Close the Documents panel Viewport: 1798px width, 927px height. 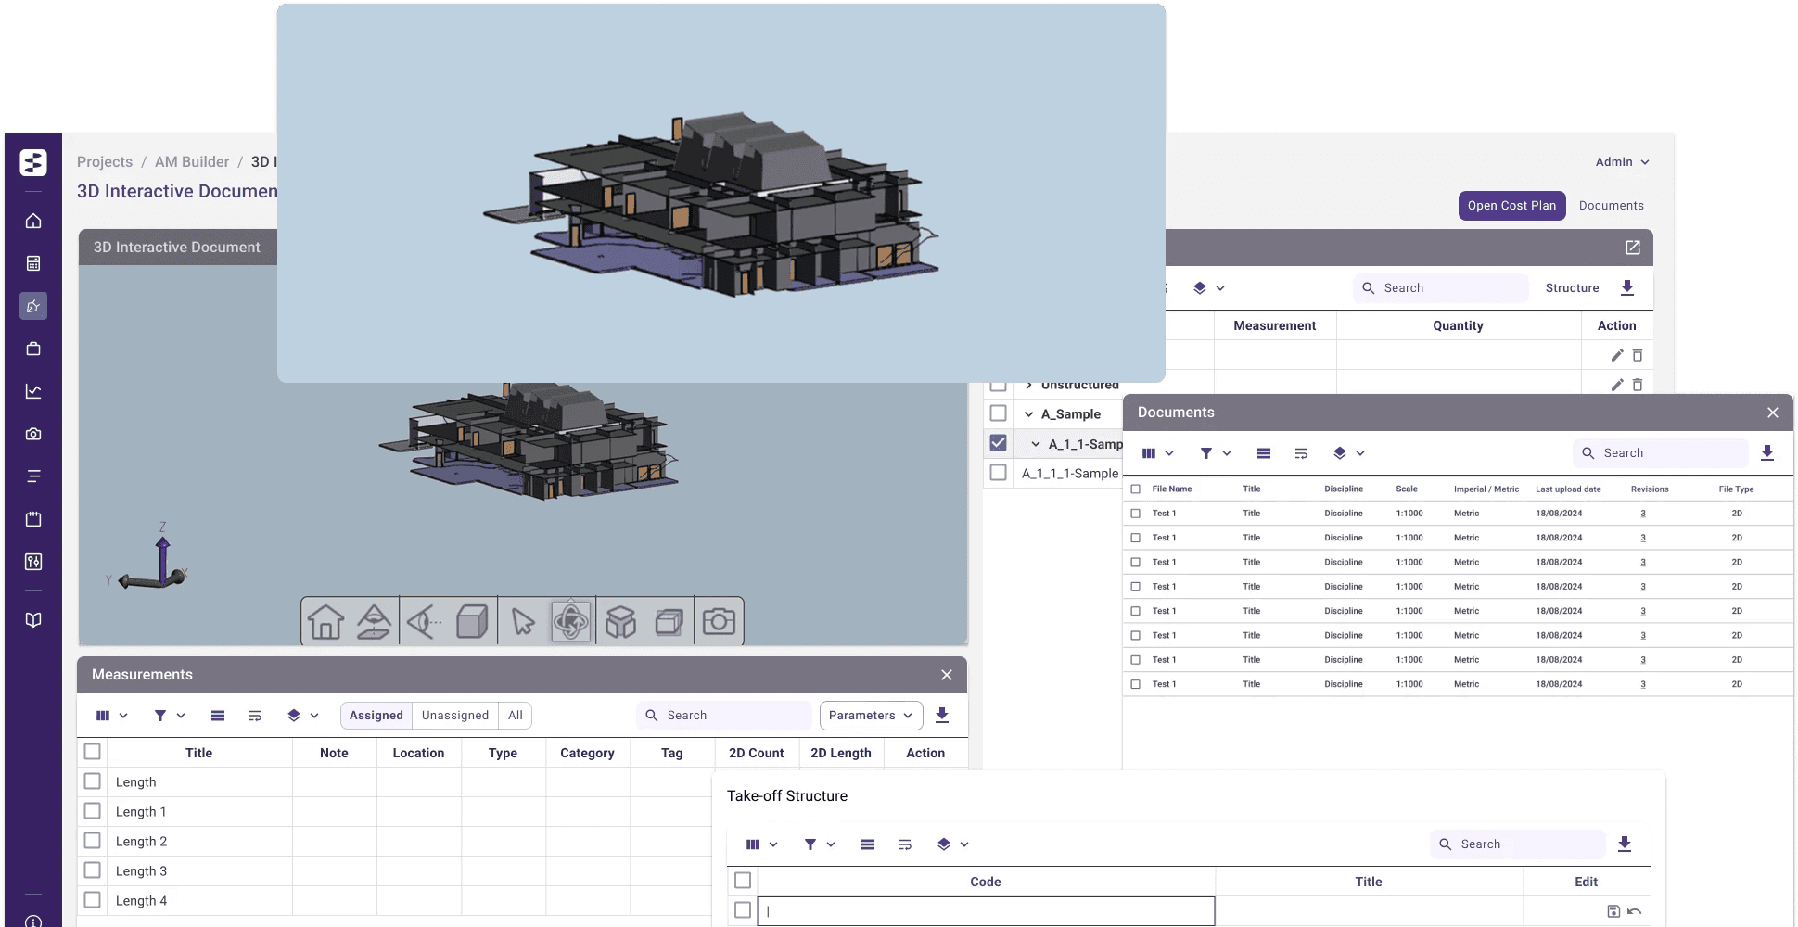point(1773,413)
